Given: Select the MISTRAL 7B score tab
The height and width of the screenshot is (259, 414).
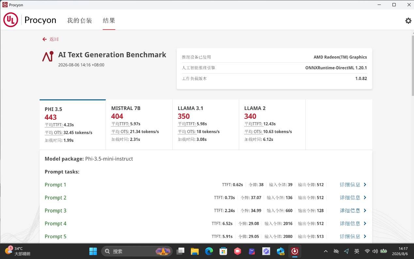Looking at the screenshot, I should [139, 125].
